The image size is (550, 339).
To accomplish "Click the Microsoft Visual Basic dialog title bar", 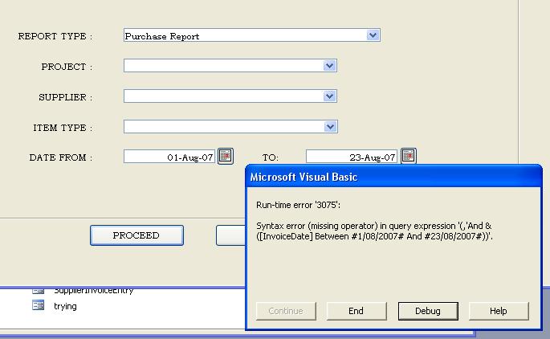I will click(x=394, y=177).
